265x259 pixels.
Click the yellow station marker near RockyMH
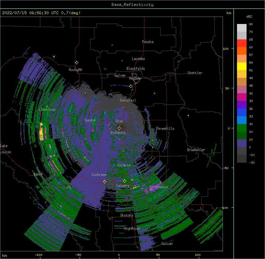[x=77, y=63]
